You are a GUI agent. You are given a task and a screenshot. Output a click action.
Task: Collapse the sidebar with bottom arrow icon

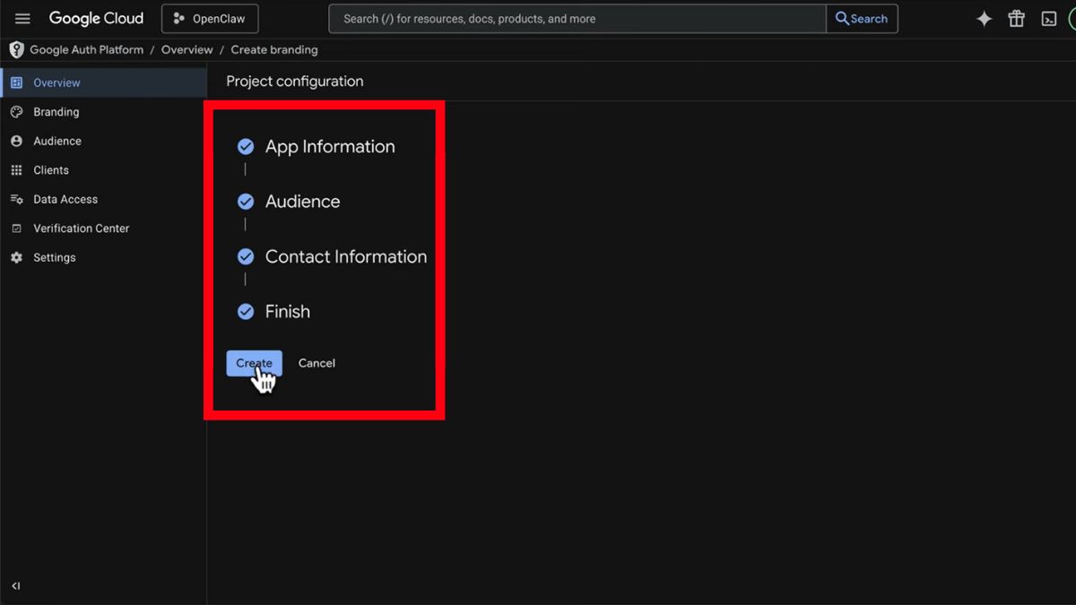pos(16,586)
